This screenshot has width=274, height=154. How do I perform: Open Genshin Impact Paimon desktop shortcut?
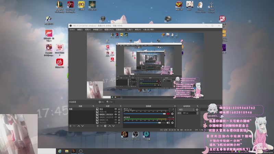coord(190,6)
